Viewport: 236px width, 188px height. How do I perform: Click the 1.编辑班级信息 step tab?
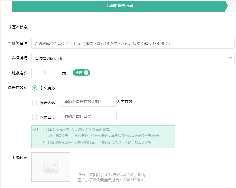point(120,6)
